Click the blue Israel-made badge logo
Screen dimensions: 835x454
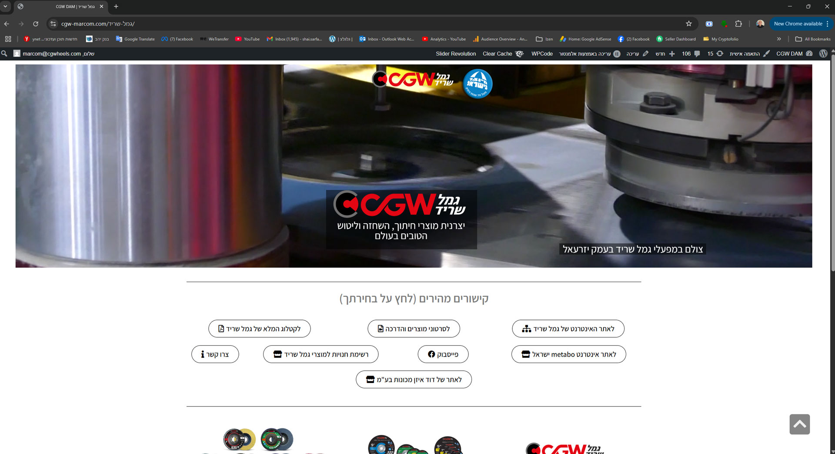pos(478,84)
